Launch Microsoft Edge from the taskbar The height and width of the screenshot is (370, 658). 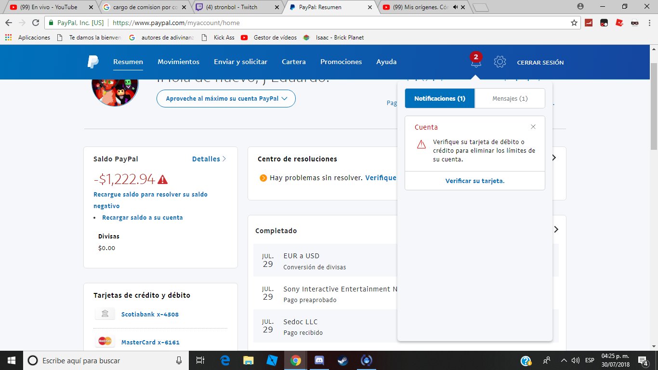coord(225,360)
